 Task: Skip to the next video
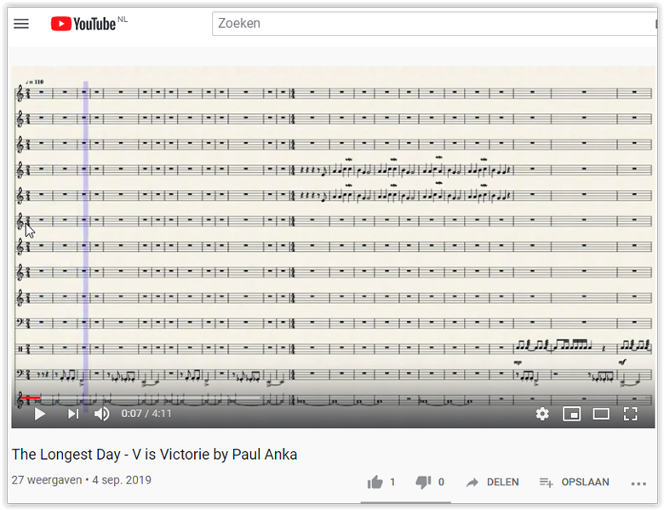[73, 414]
